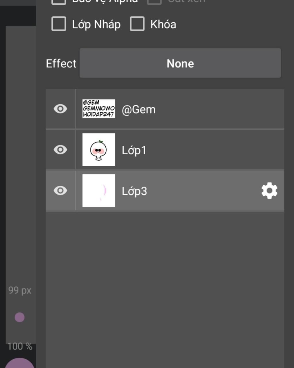This screenshot has width=294, height=368.
Task: Tap the 100 % opacity value
Action: coord(20,346)
